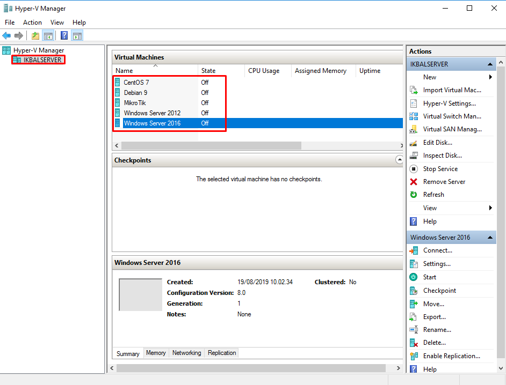Screen dimensions: 506x385
Task: Sort by the State column header
Action: tap(221, 71)
